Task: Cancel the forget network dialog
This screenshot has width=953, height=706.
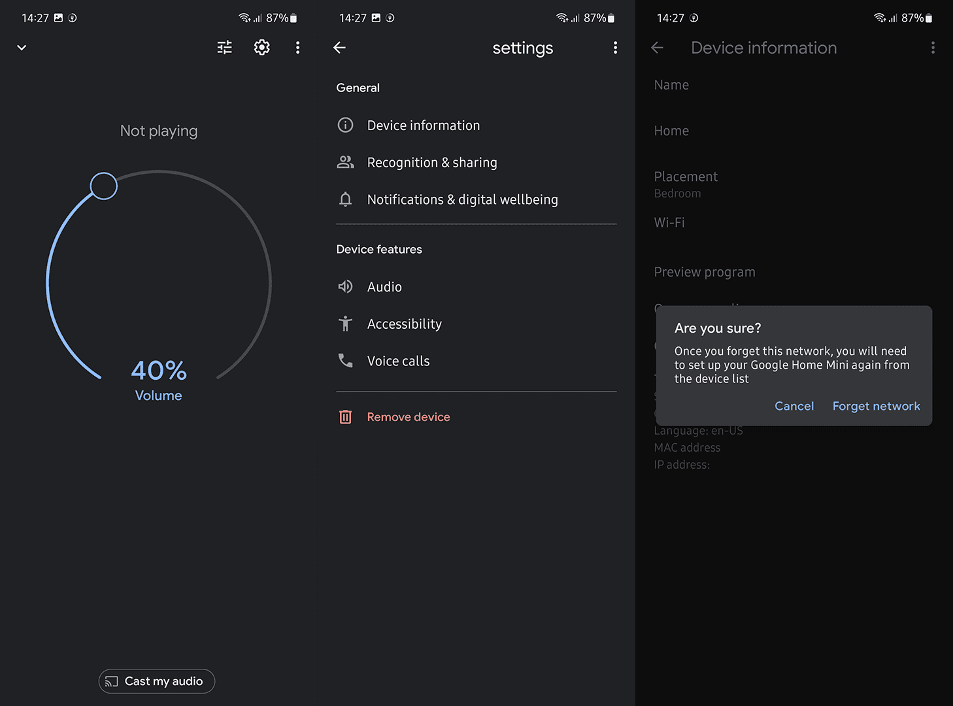Action: pyautogui.click(x=794, y=406)
